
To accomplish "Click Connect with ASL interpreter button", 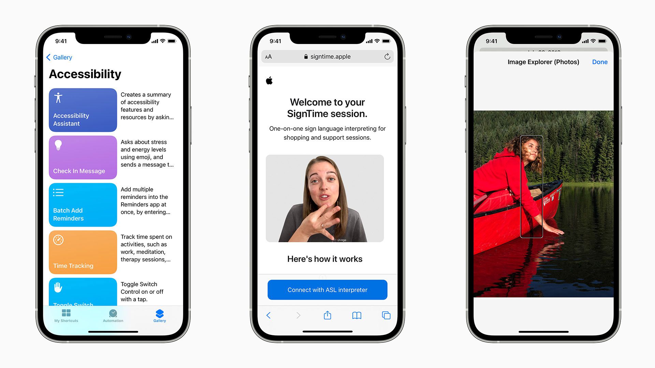I will (327, 289).
